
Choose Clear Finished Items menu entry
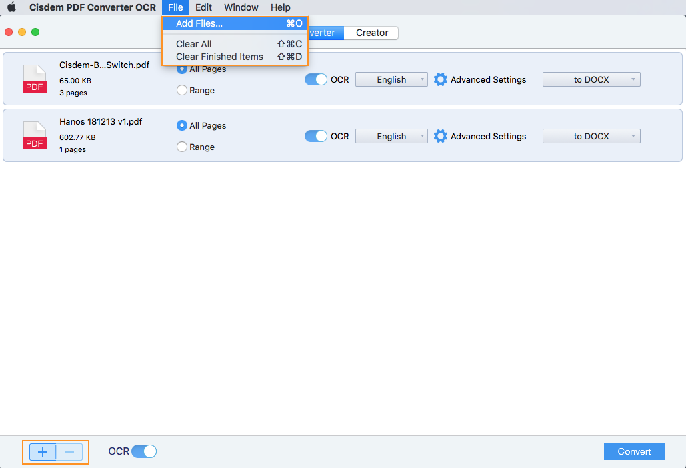click(x=235, y=57)
